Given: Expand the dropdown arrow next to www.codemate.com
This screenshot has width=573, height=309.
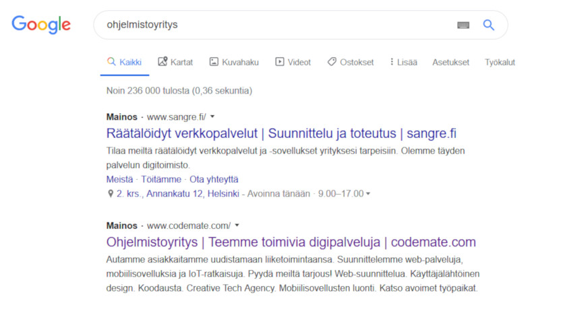Looking at the screenshot, I should tap(237, 226).
